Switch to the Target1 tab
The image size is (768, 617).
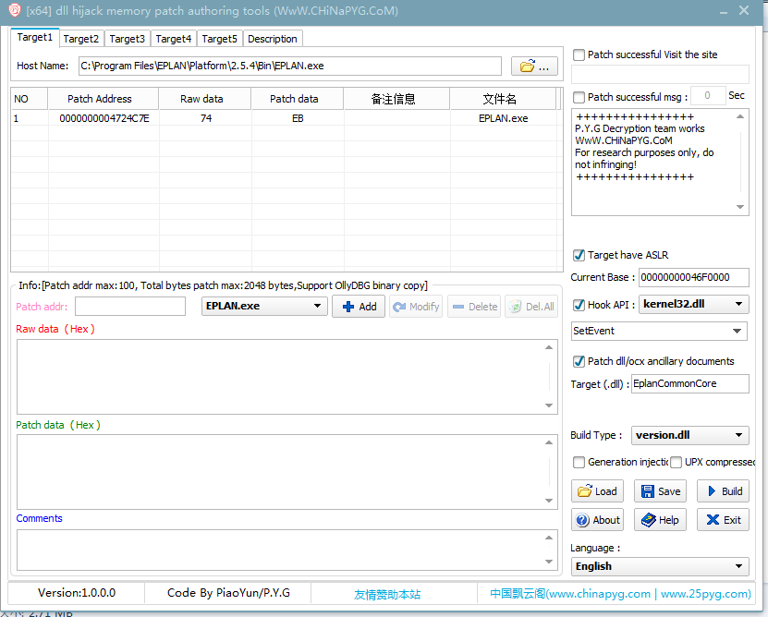(x=34, y=37)
